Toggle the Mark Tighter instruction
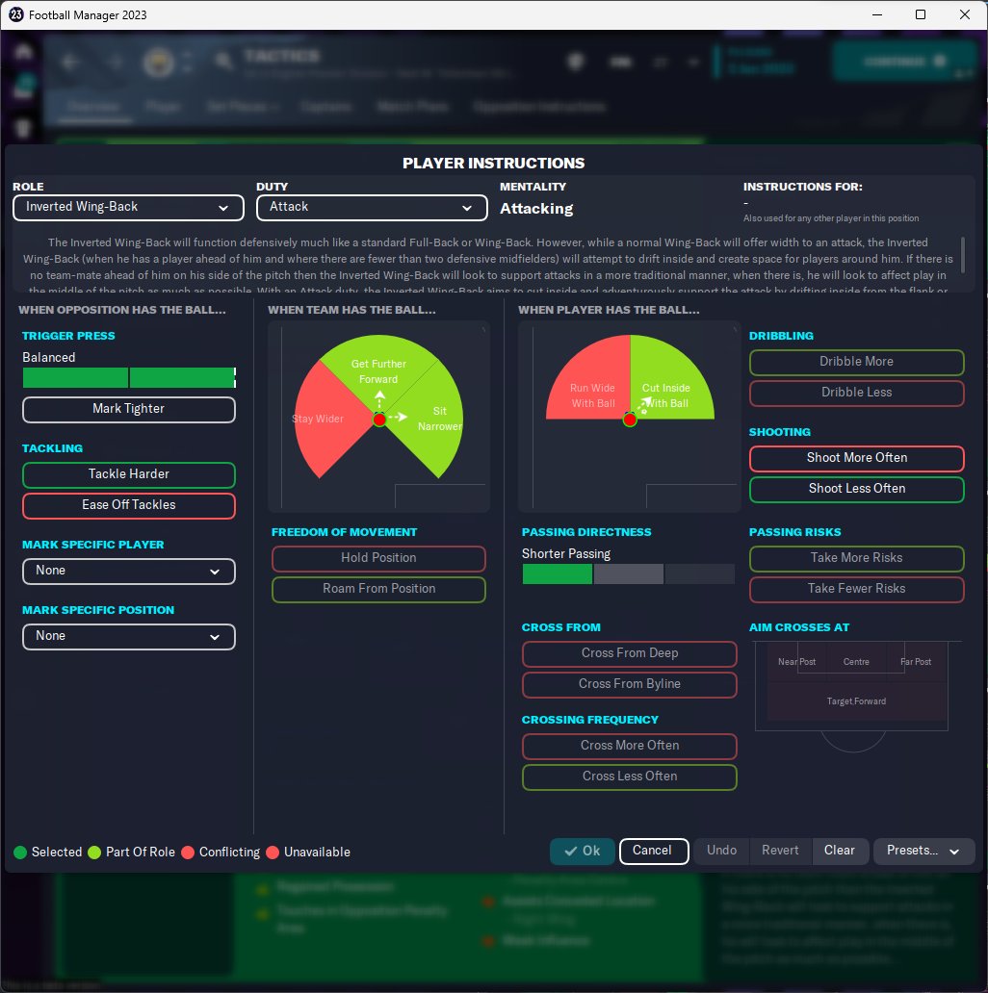The height and width of the screenshot is (993, 988). [x=129, y=409]
